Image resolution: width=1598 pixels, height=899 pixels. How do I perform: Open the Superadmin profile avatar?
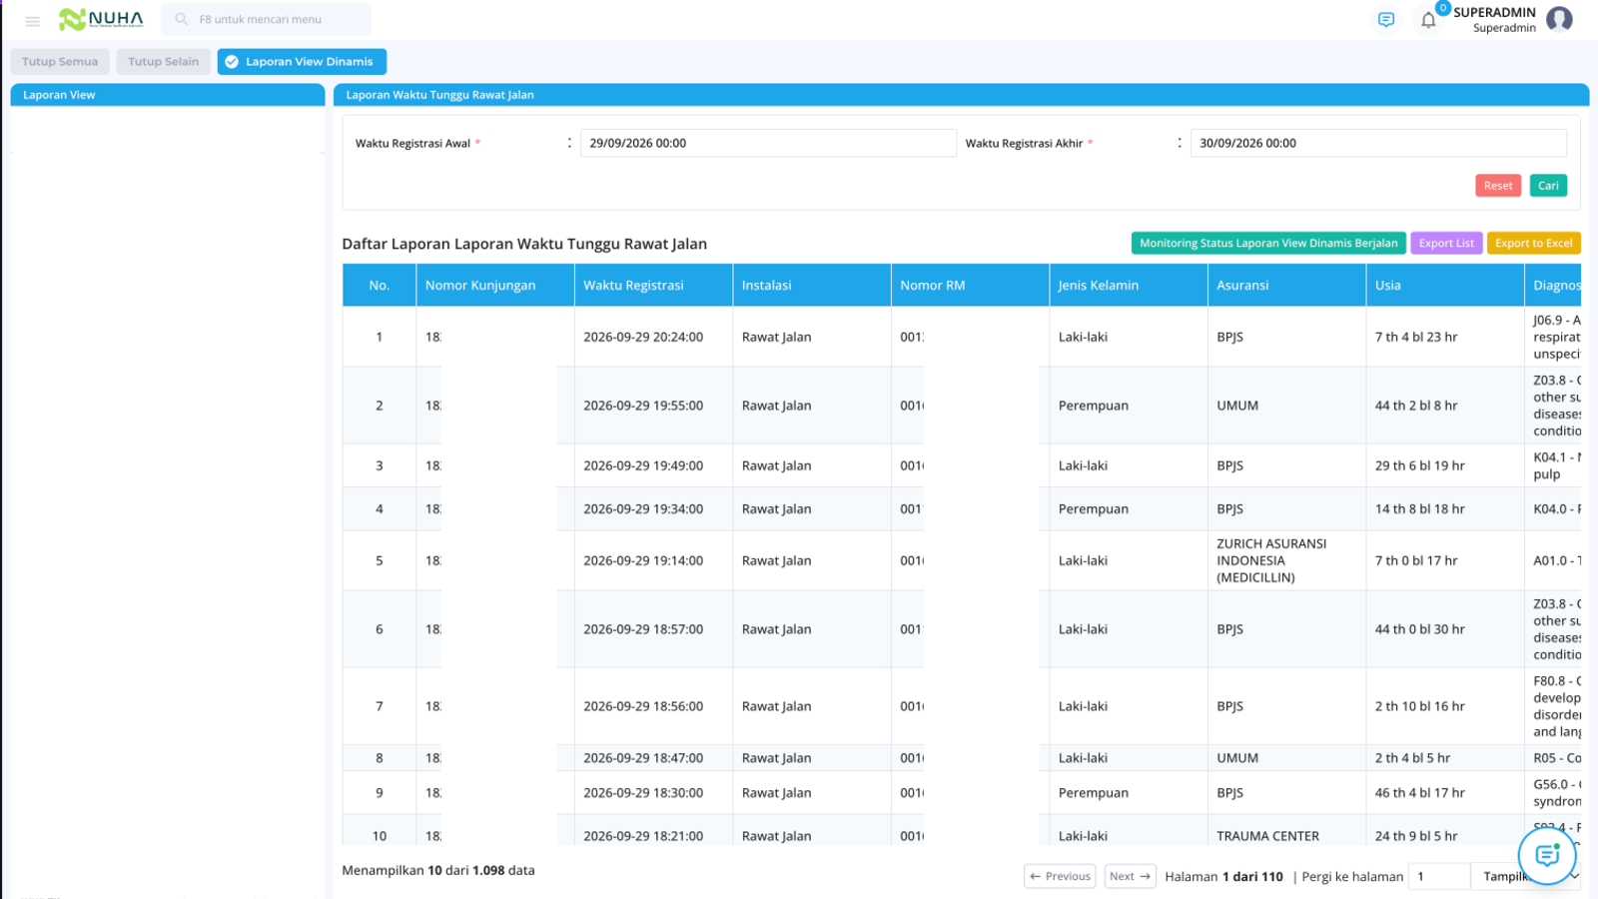point(1559,19)
